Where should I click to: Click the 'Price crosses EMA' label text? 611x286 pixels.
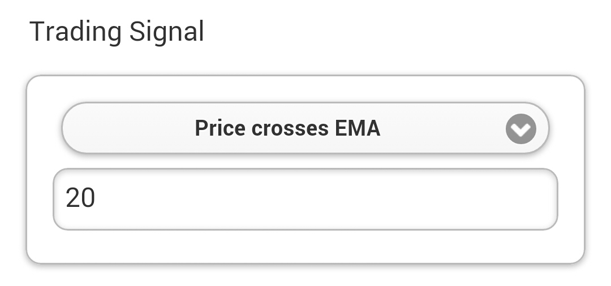[x=287, y=129]
